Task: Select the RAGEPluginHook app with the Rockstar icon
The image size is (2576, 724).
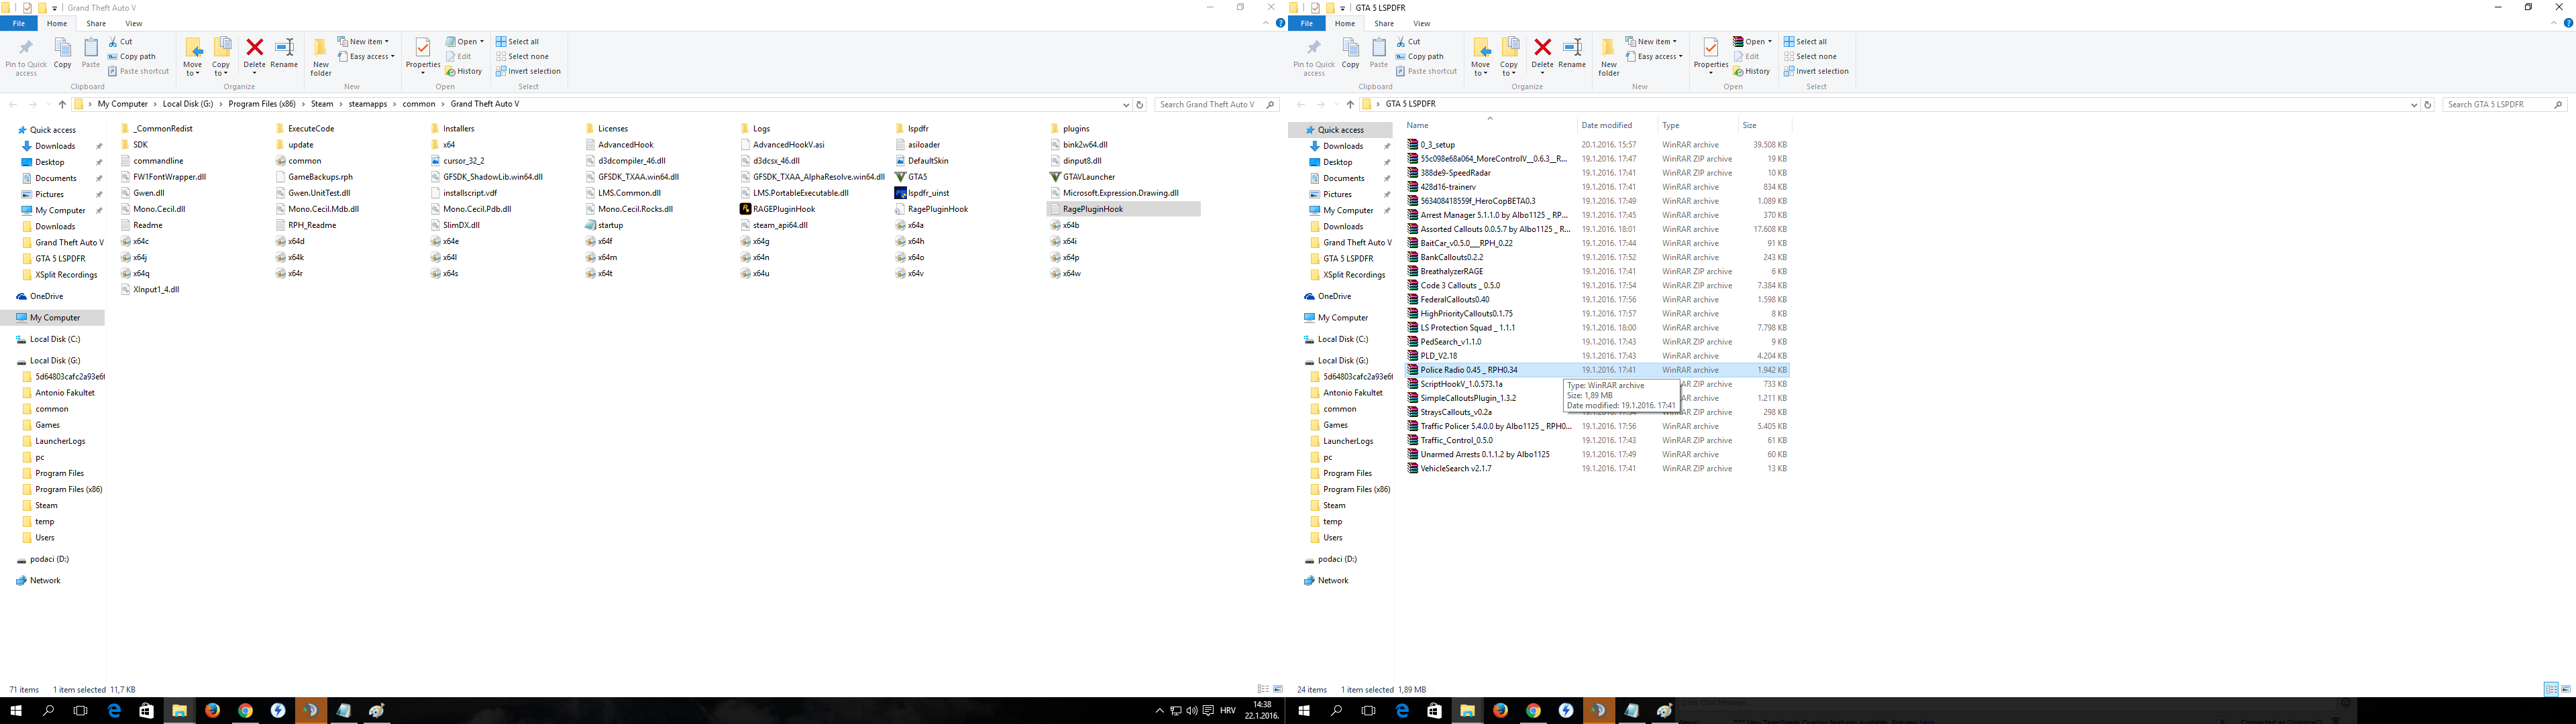Action: [783, 209]
